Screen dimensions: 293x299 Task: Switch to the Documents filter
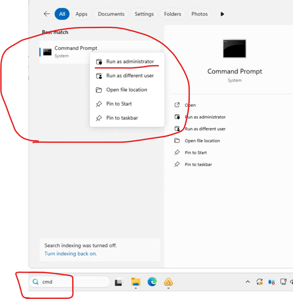111,14
